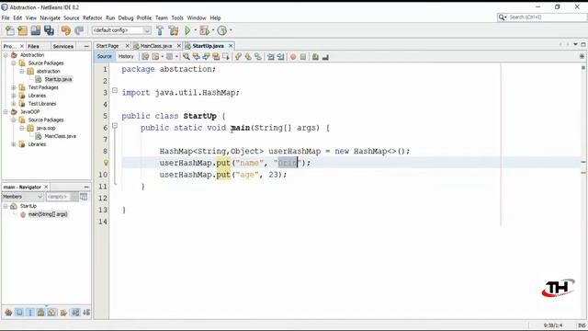Image resolution: width=588 pixels, height=331 pixels.
Task: Click the Comment icon in editor toolbar
Action: pos(315,57)
